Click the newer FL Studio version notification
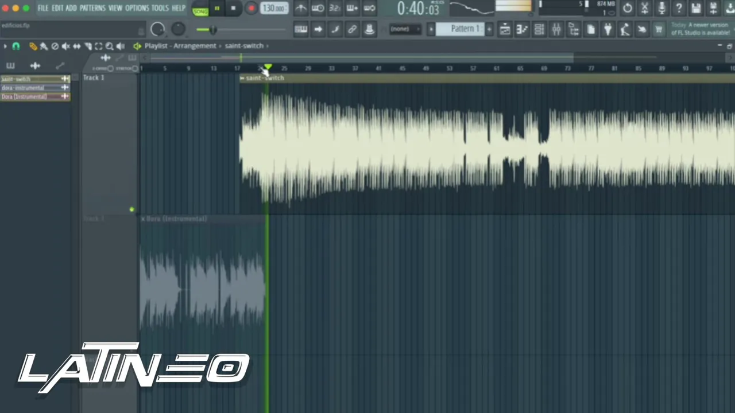This screenshot has width=735, height=413. click(x=701, y=29)
